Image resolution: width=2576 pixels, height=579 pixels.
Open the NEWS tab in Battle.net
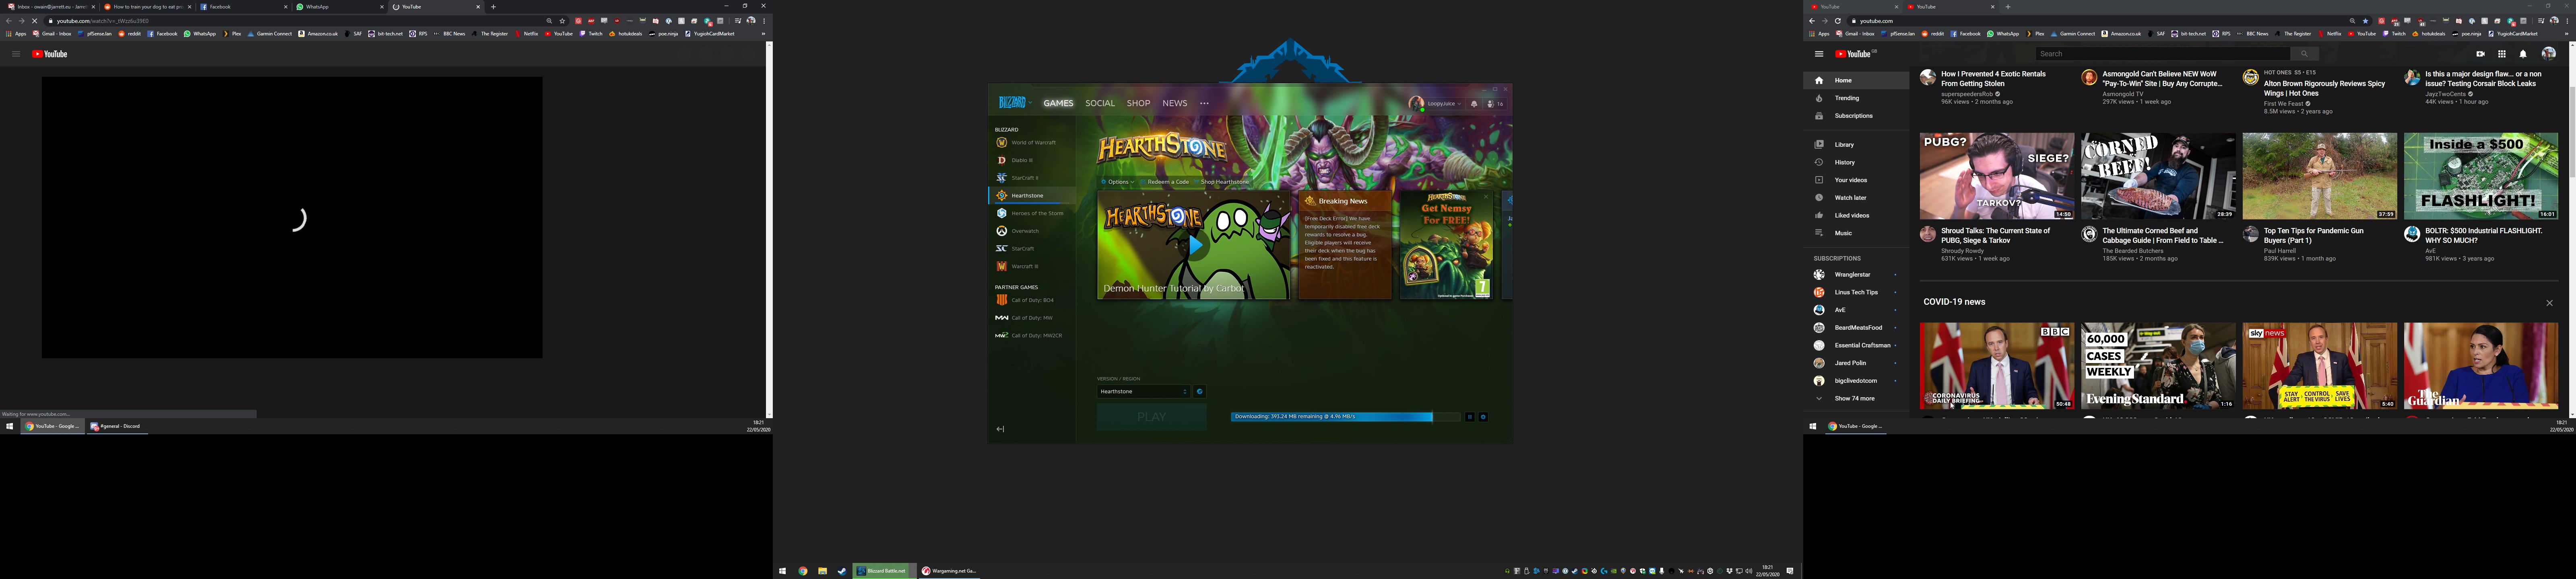click(x=1175, y=103)
